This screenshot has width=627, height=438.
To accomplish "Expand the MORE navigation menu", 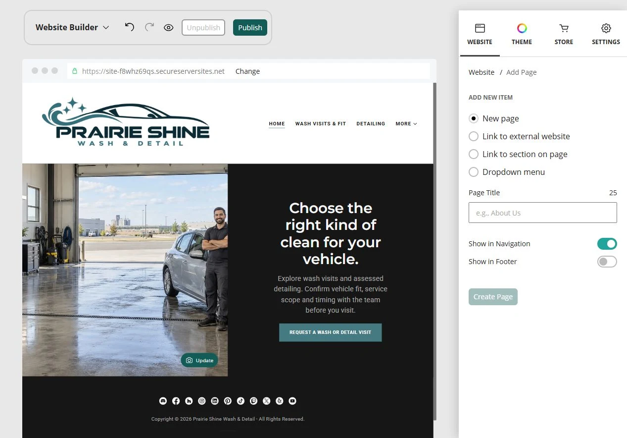I will pos(406,124).
